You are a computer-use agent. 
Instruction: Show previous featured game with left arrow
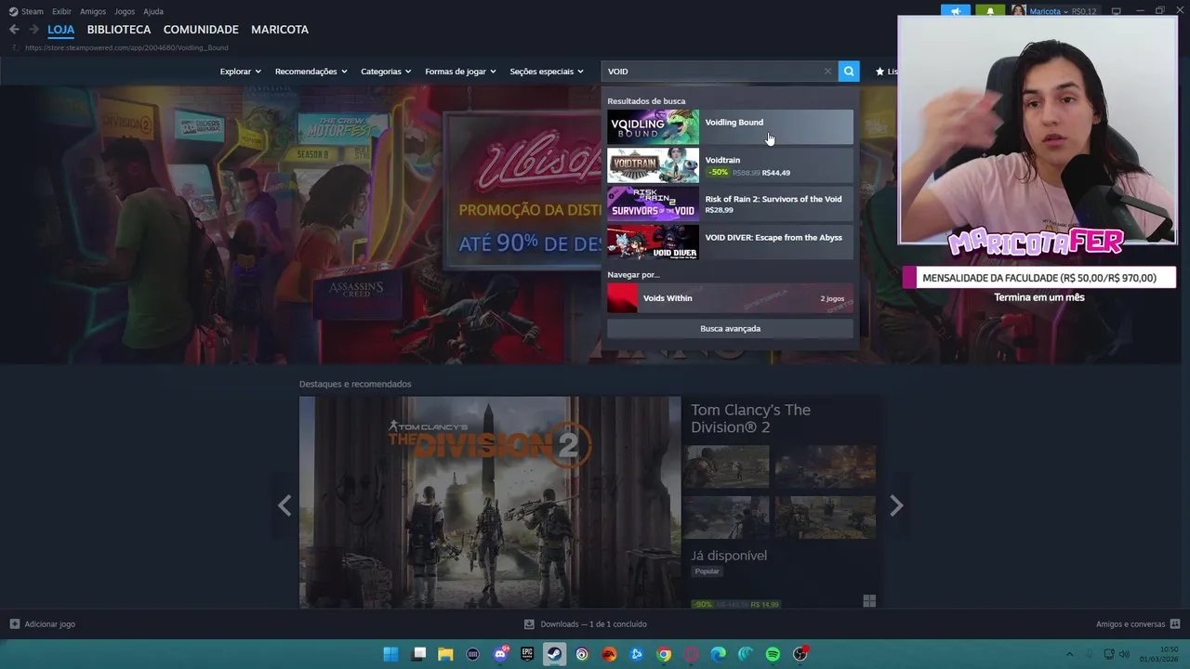(x=284, y=505)
